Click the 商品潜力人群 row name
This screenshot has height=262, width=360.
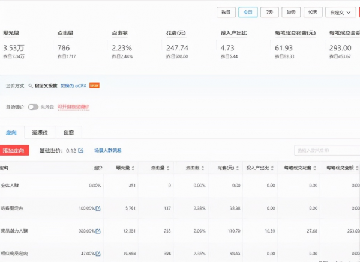click(x=14, y=231)
